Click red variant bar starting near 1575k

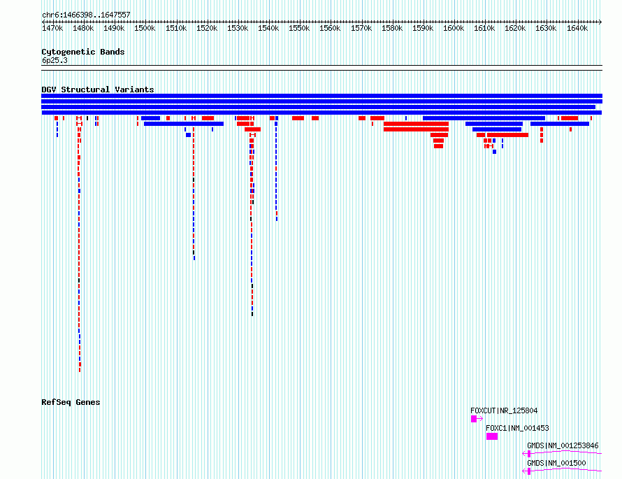pos(377,118)
